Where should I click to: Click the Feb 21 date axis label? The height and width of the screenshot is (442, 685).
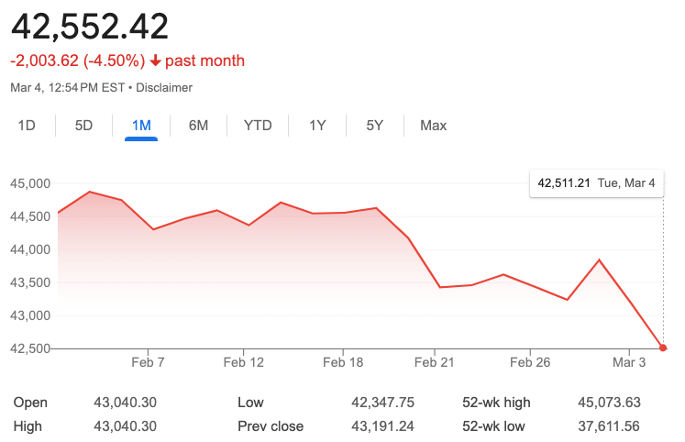[435, 362]
